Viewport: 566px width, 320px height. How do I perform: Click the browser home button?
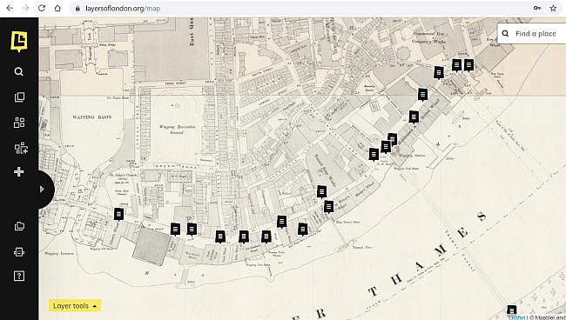tap(57, 8)
